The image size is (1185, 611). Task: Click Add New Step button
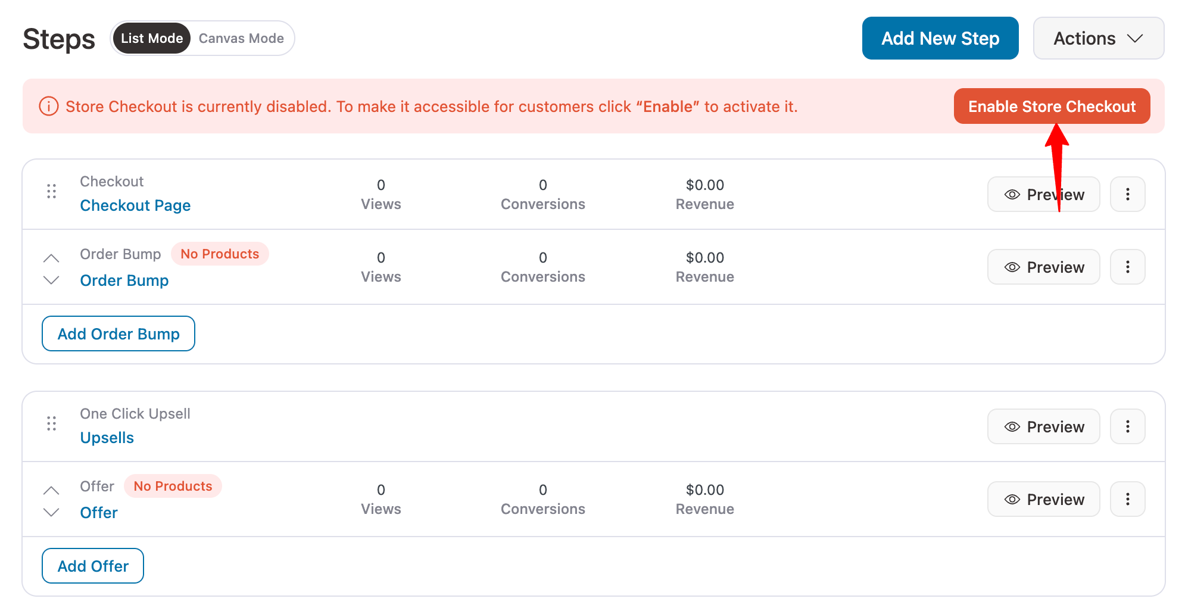pyautogui.click(x=940, y=38)
